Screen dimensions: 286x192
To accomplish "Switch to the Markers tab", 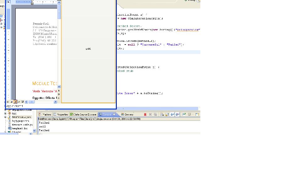I will pos(45,115).
